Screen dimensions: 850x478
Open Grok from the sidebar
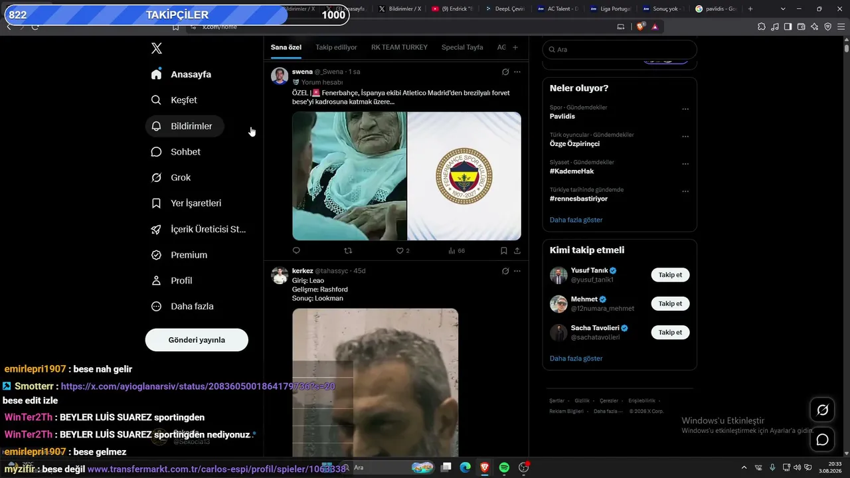(171, 178)
